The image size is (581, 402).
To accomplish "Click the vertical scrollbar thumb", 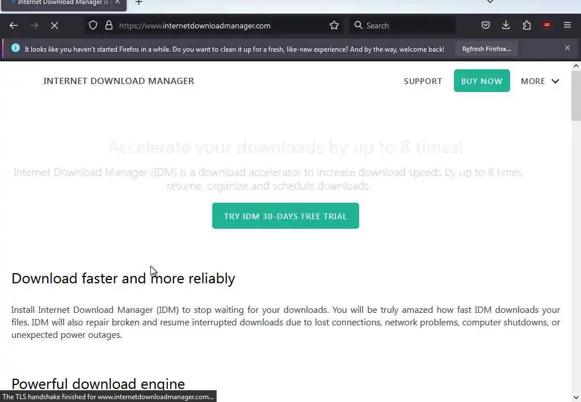I will click(x=576, y=96).
